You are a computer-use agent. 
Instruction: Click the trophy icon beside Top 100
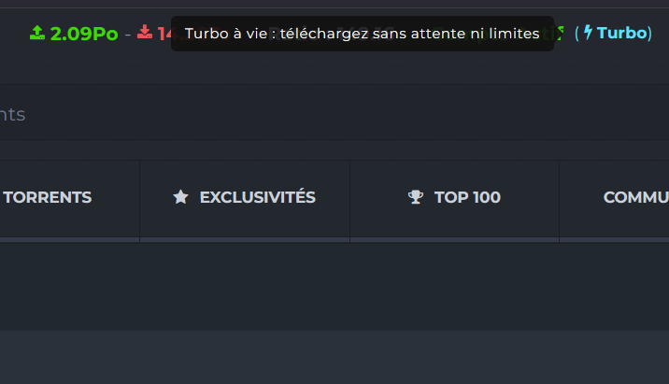click(416, 197)
